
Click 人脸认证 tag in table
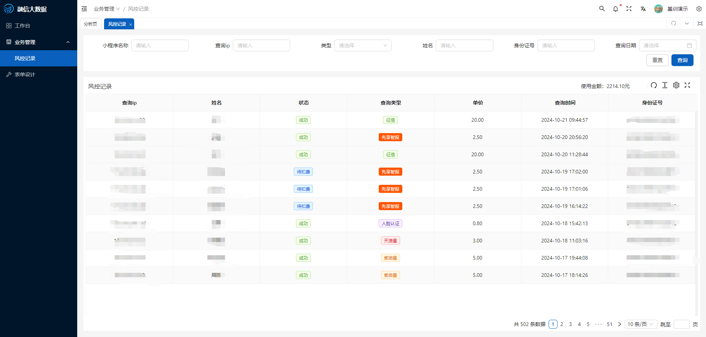point(391,223)
